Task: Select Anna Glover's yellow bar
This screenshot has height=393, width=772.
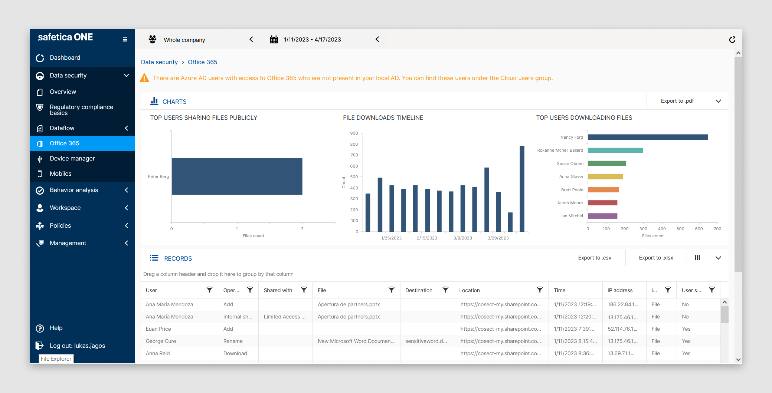Action: pyautogui.click(x=605, y=176)
